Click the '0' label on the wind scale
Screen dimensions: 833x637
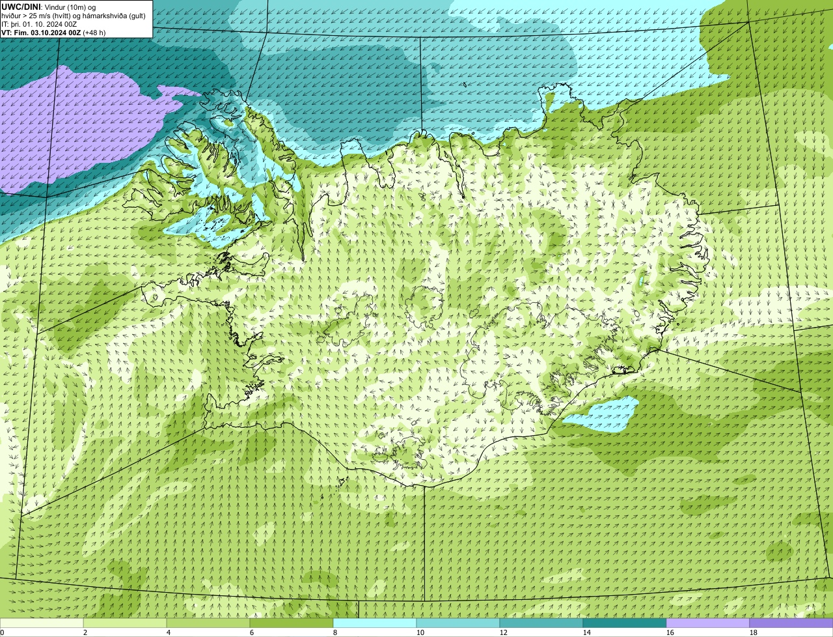click(2, 632)
